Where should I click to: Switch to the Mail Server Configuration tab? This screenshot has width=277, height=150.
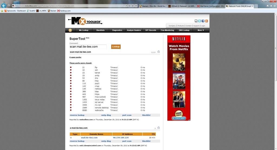click(x=210, y=6)
